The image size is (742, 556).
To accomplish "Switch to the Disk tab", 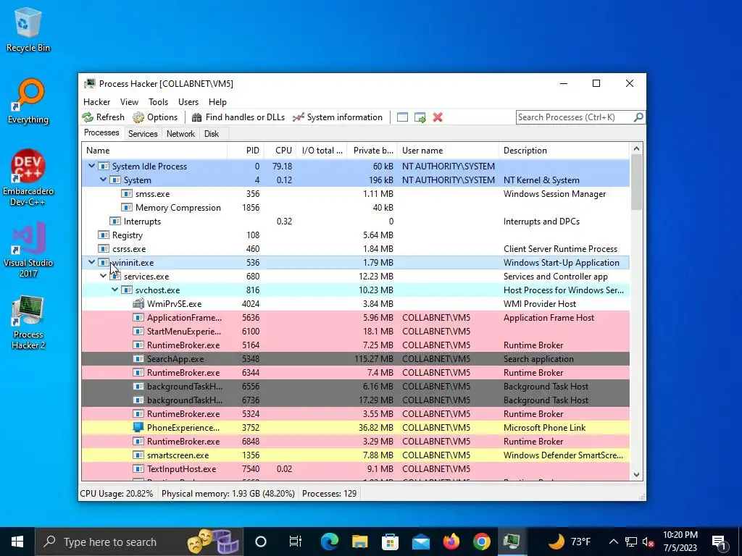I will 212,134.
